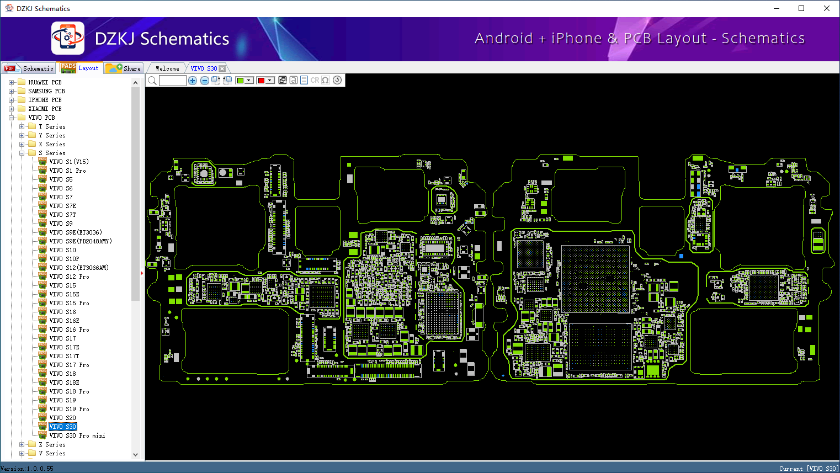Expand the HUAWEI PCB folder

click(x=11, y=82)
